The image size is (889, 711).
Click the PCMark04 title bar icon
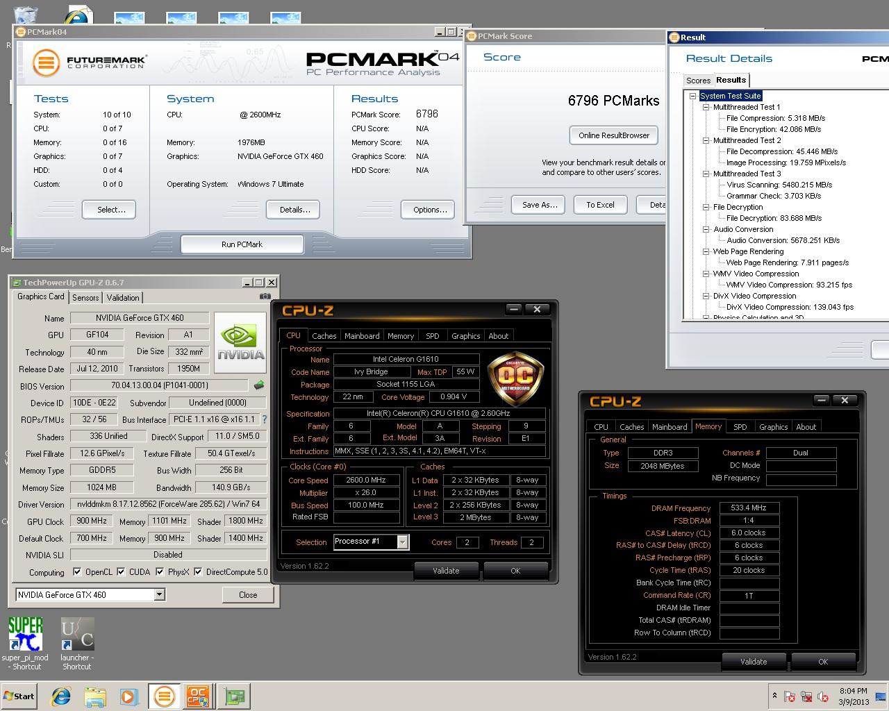(21, 32)
